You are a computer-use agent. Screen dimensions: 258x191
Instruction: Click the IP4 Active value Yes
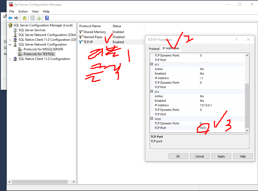(x=202, y=96)
